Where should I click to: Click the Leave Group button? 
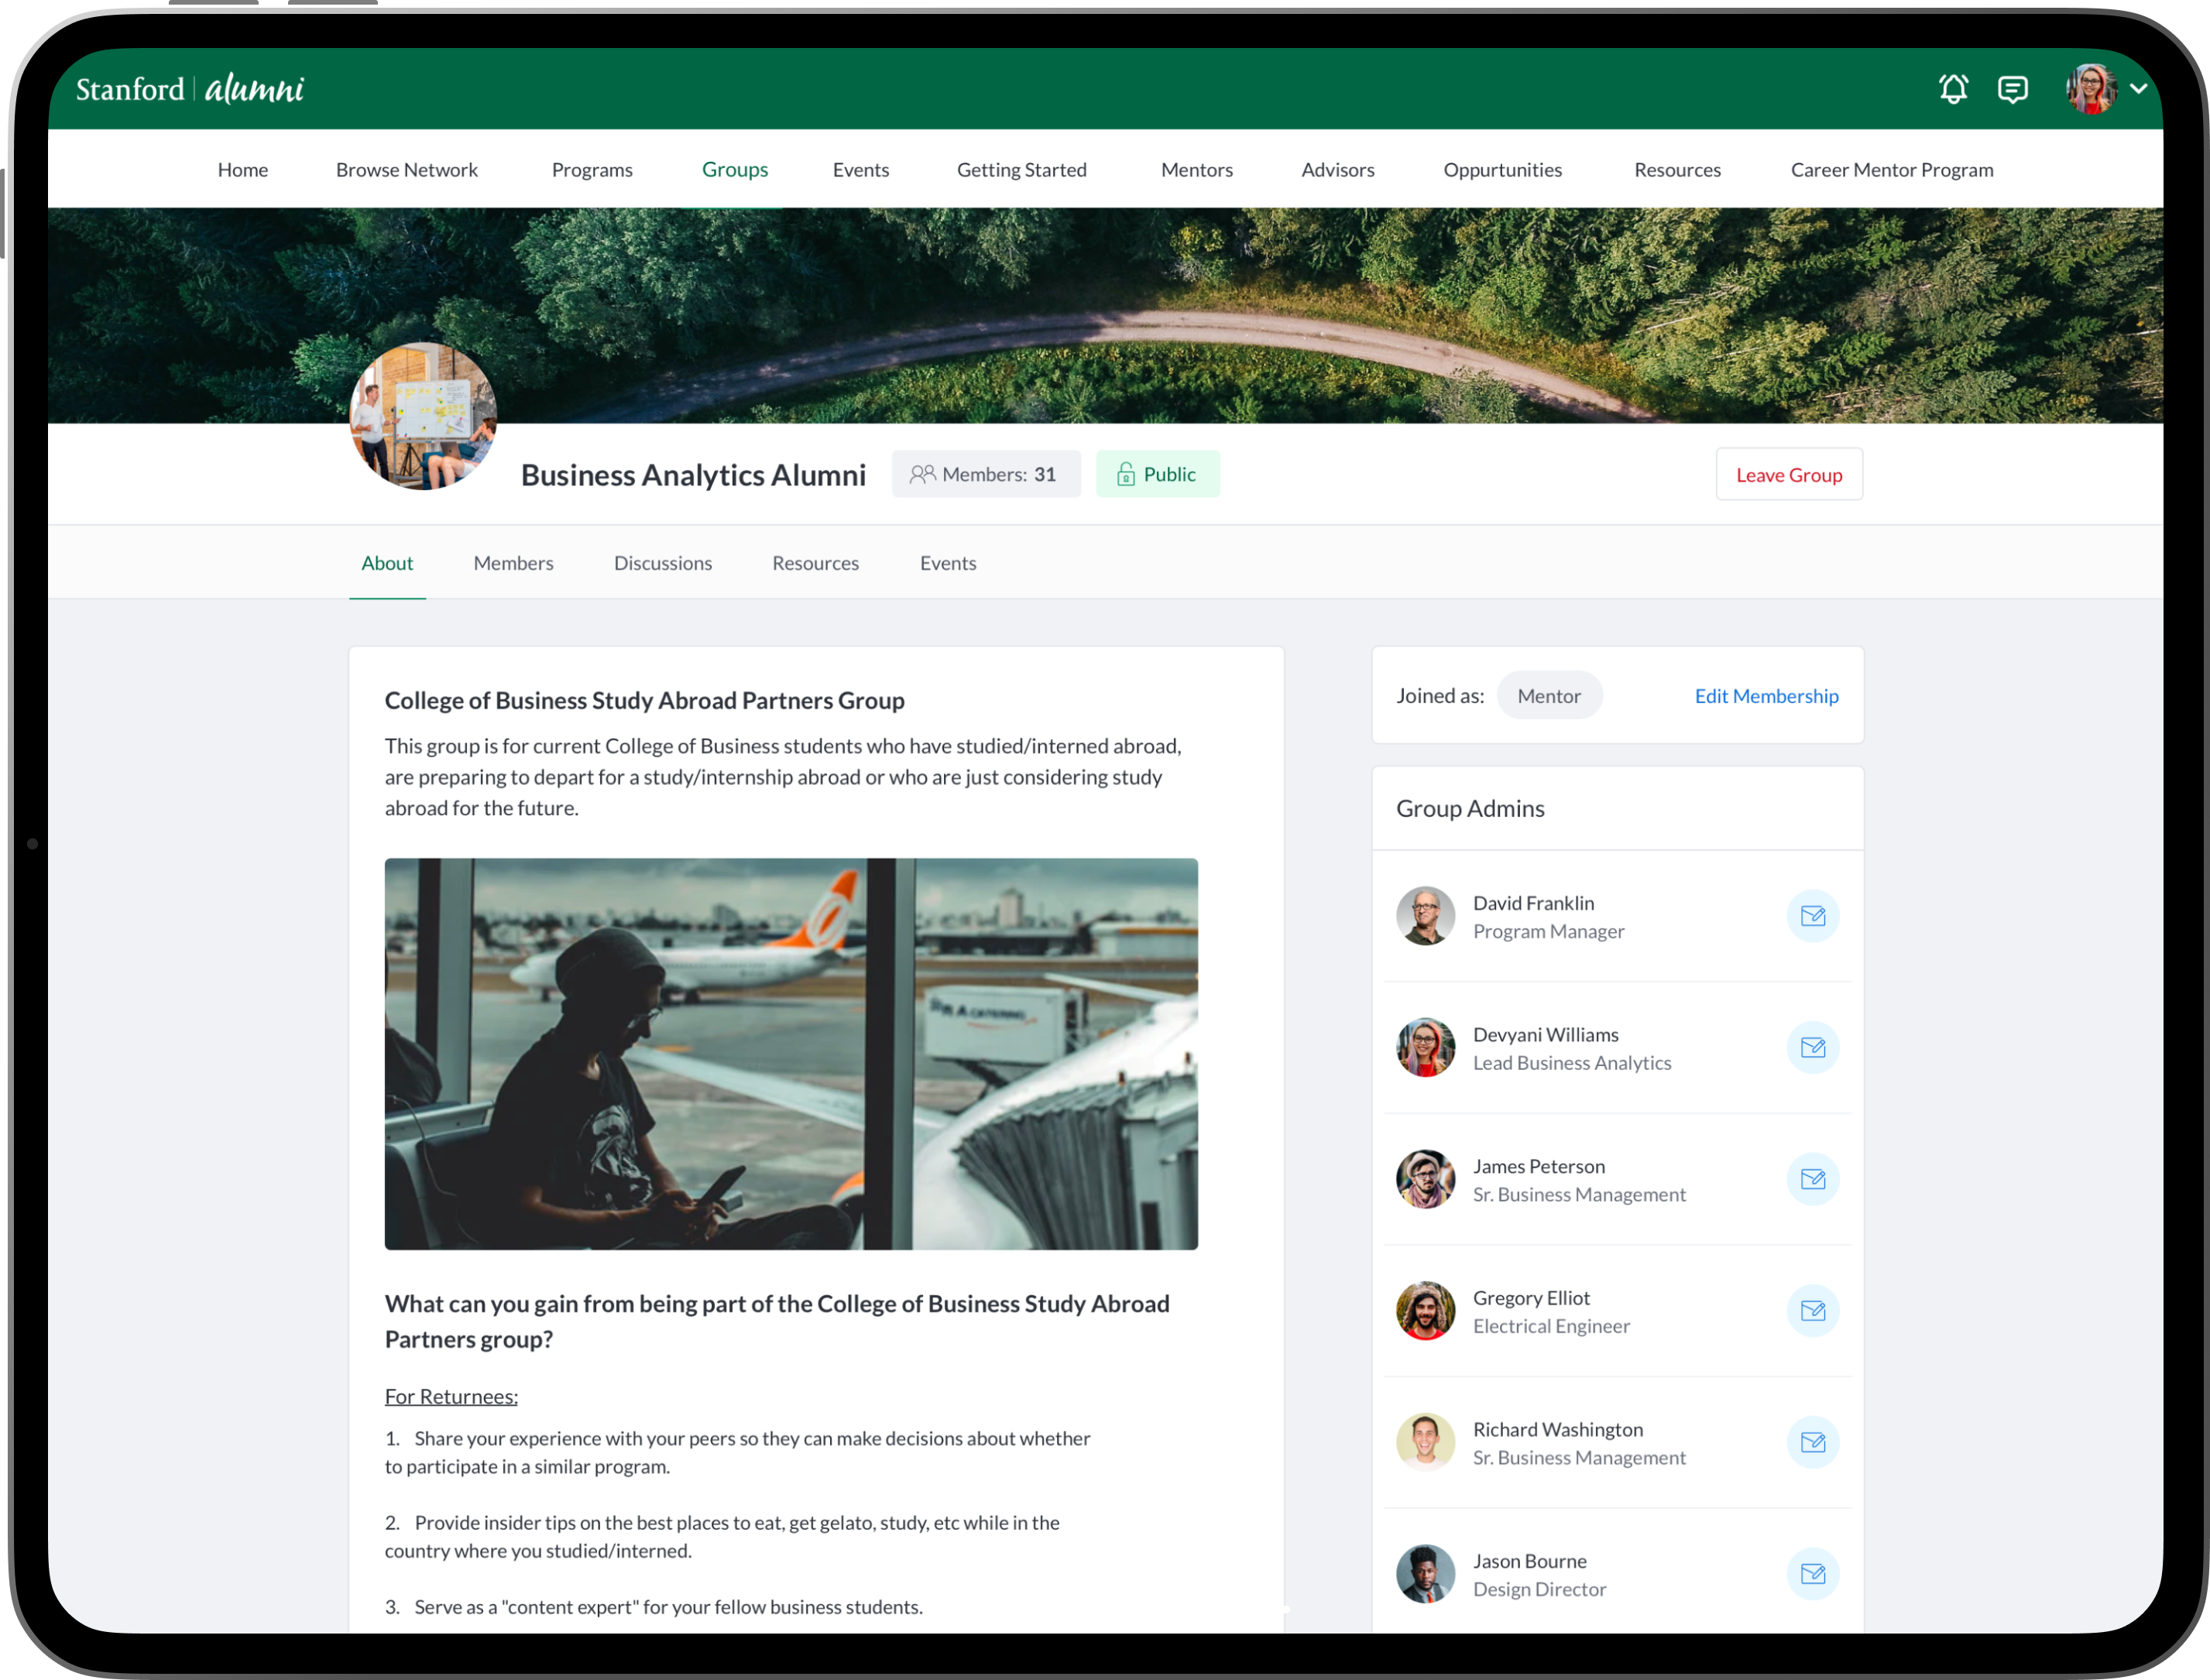click(1788, 475)
